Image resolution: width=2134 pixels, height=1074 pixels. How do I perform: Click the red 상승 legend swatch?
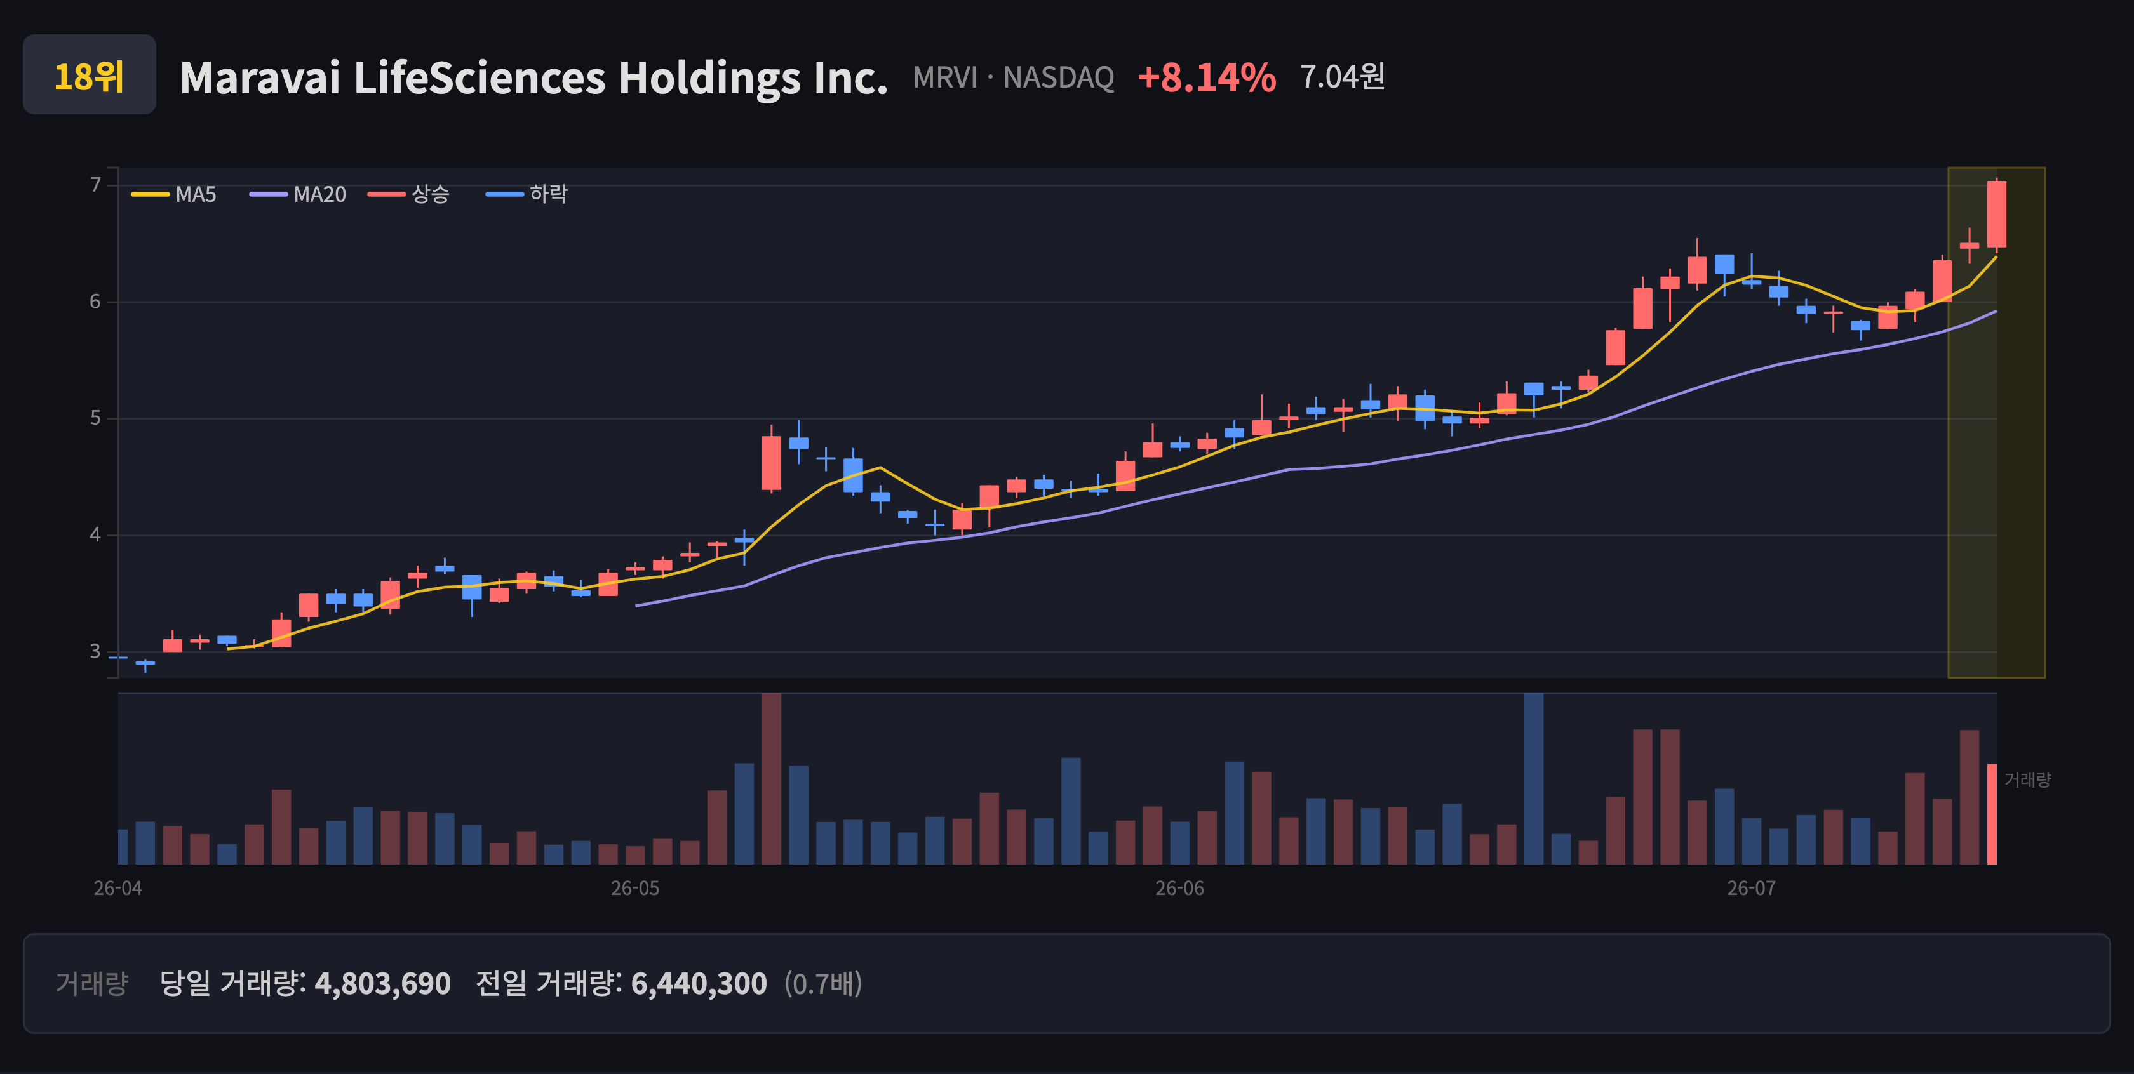(387, 195)
